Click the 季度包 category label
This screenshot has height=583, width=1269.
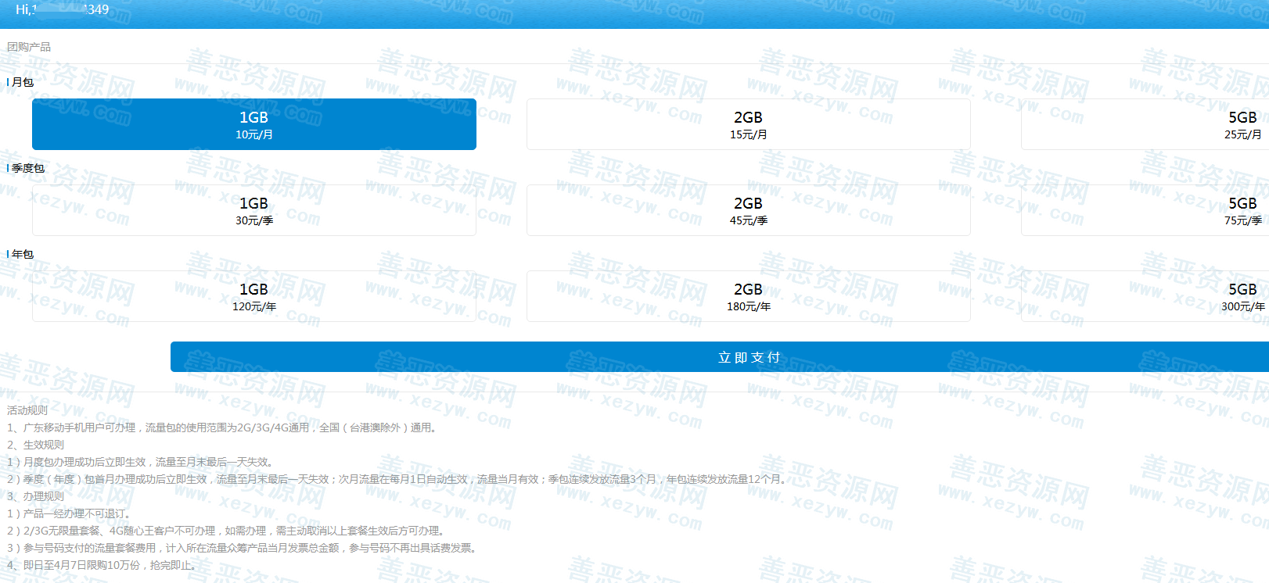click(x=27, y=168)
